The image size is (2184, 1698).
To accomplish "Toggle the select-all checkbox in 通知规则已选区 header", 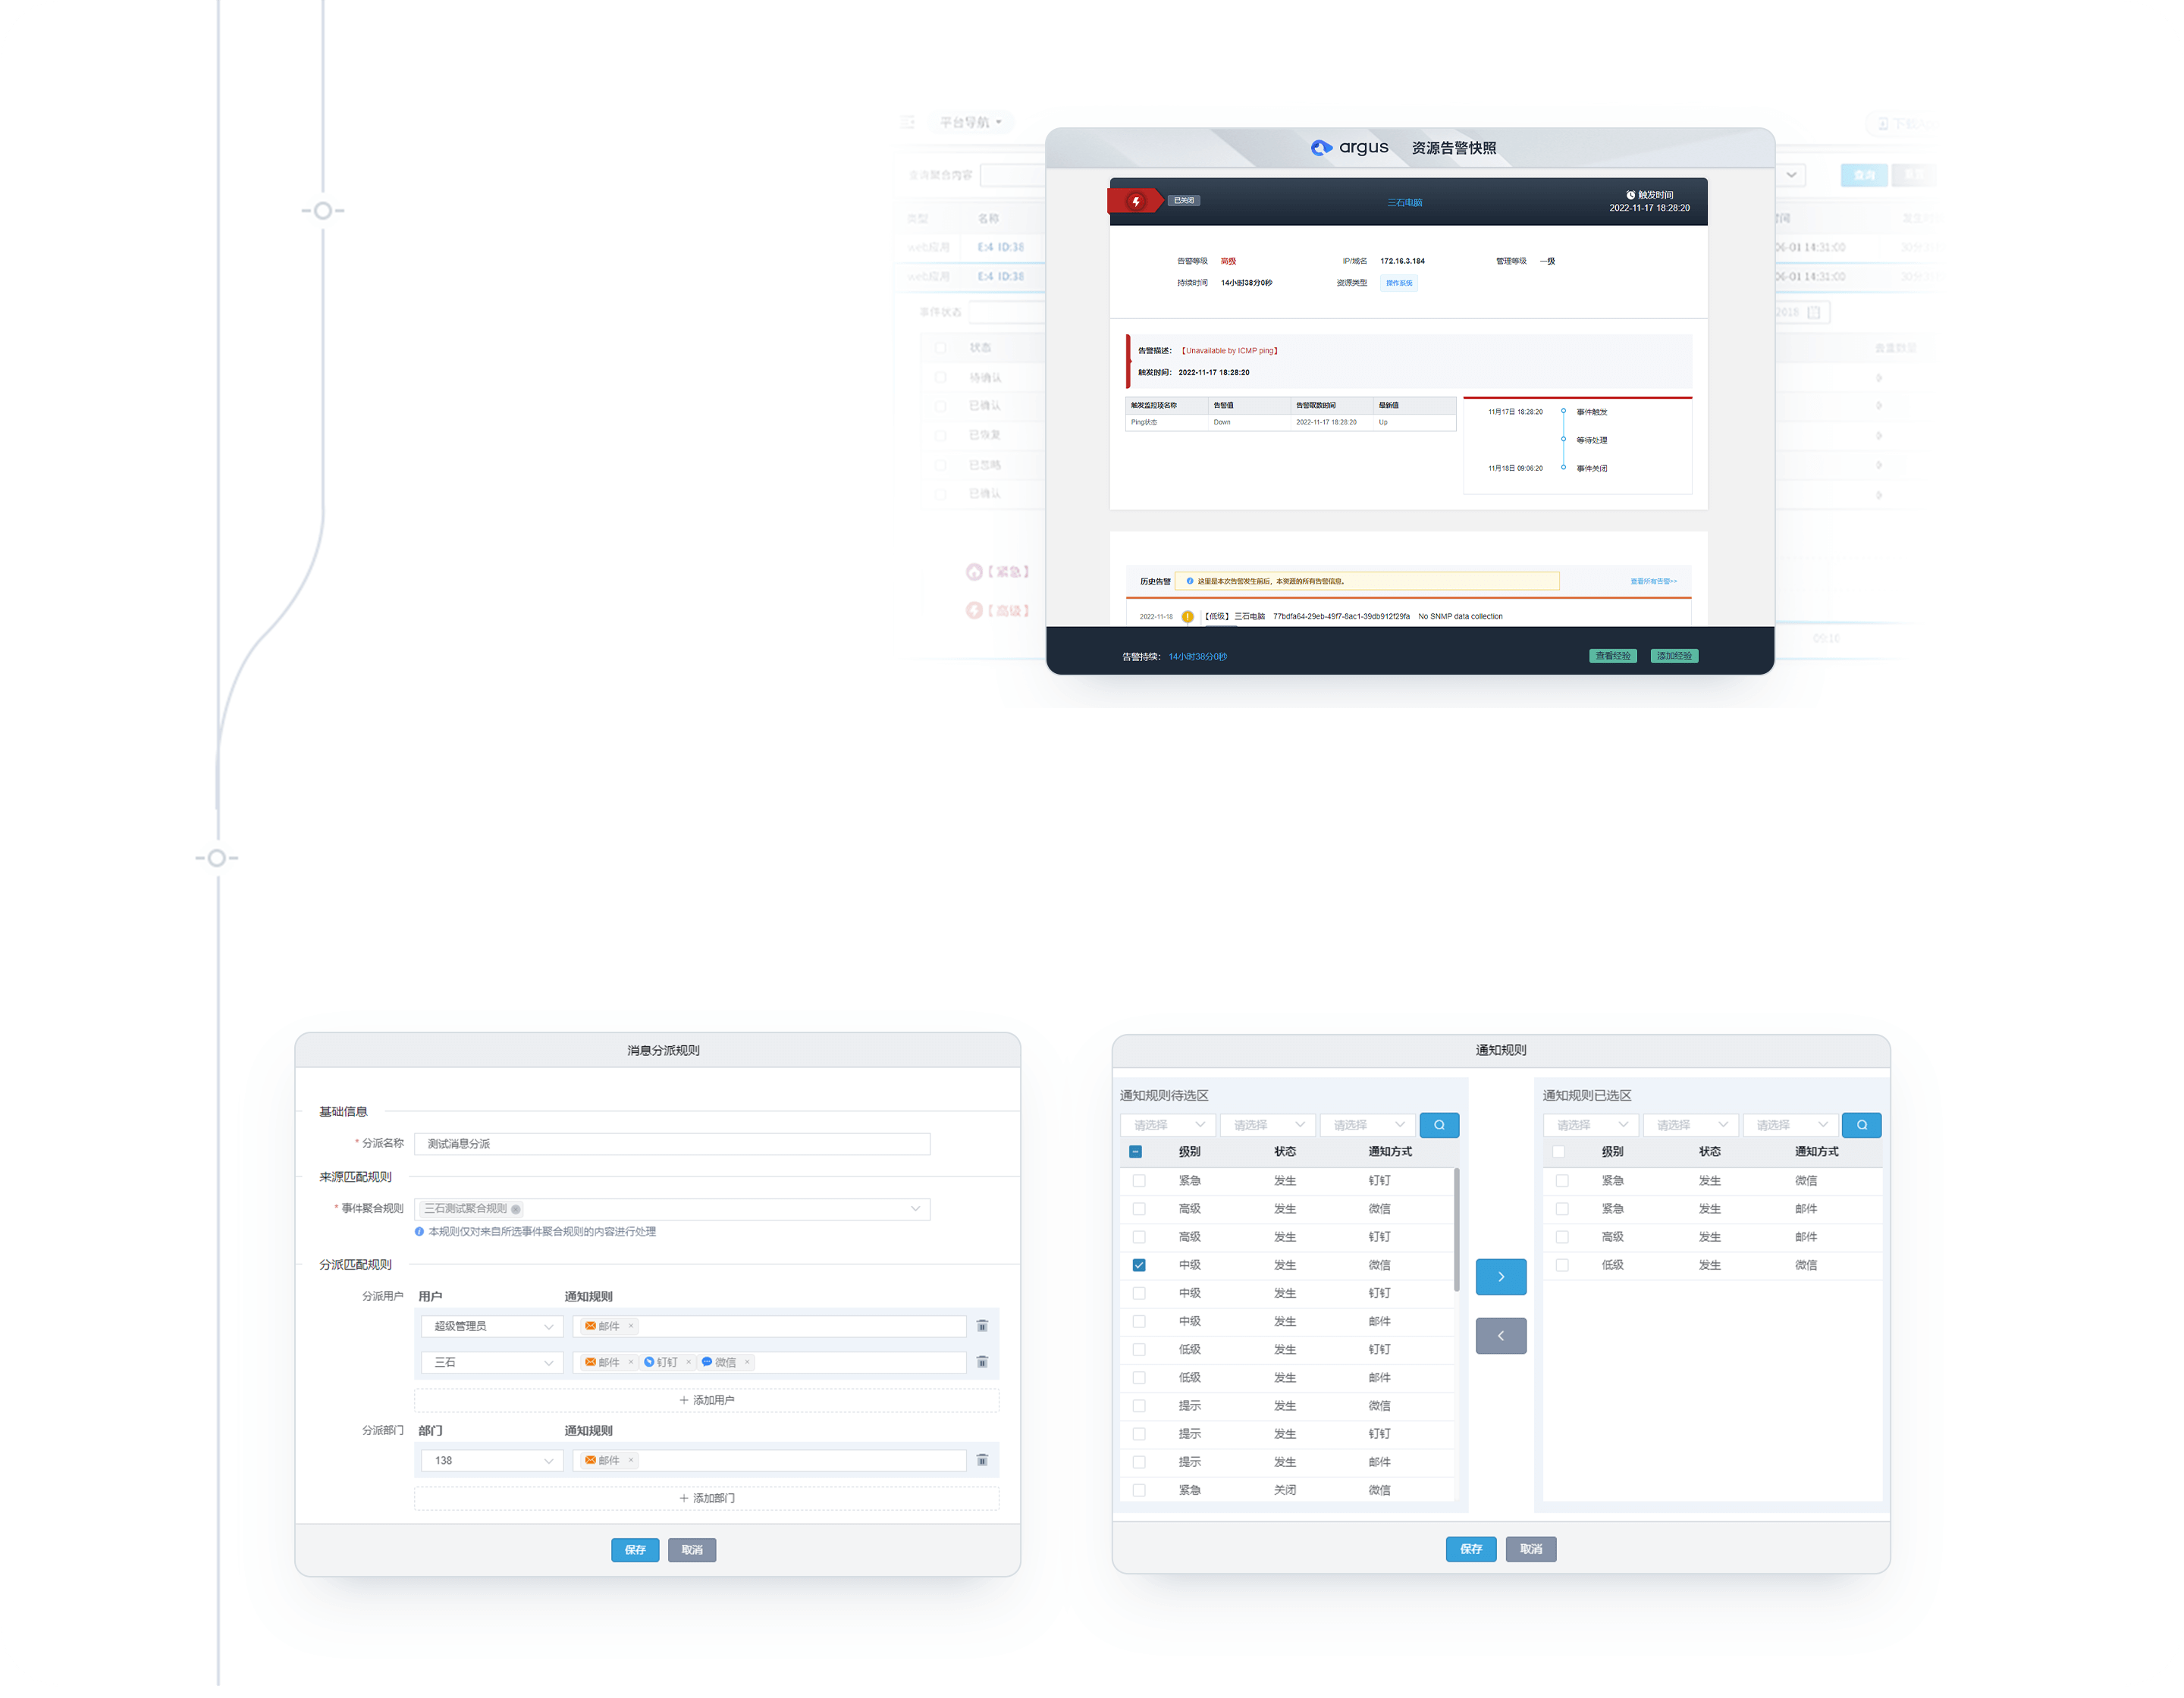I will point(1559,1151).
